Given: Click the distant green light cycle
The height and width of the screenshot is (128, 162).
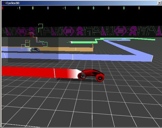Looking at the screenshot, I should coord(68,42).
